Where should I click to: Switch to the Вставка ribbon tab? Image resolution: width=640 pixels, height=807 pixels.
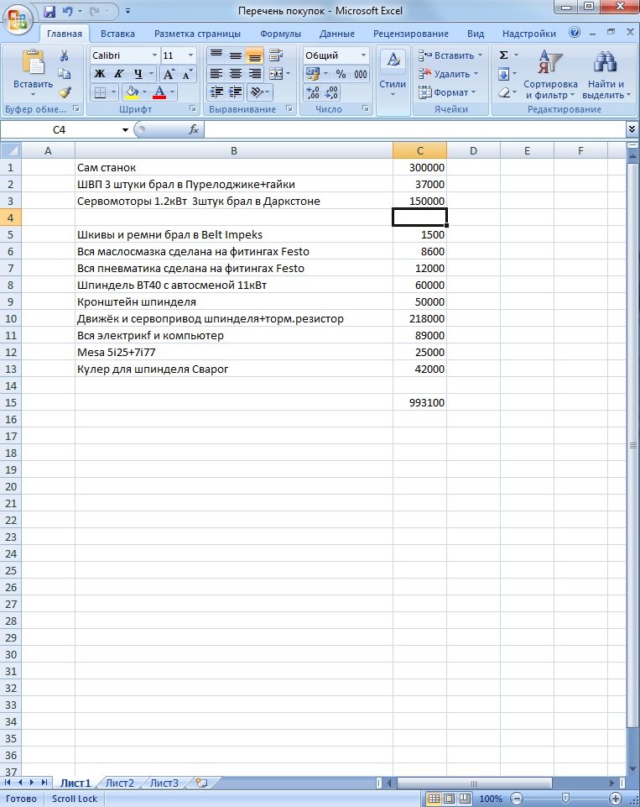pos(117,34)
